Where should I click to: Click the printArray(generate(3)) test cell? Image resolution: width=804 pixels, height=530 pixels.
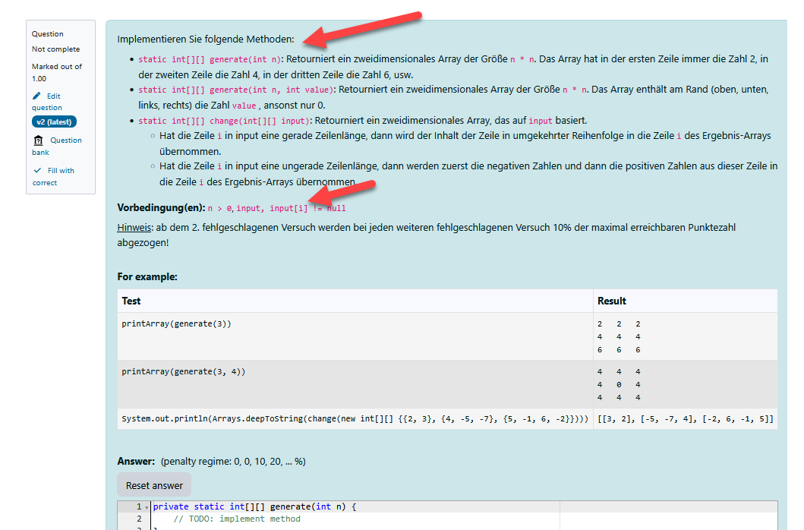[176, 323]
